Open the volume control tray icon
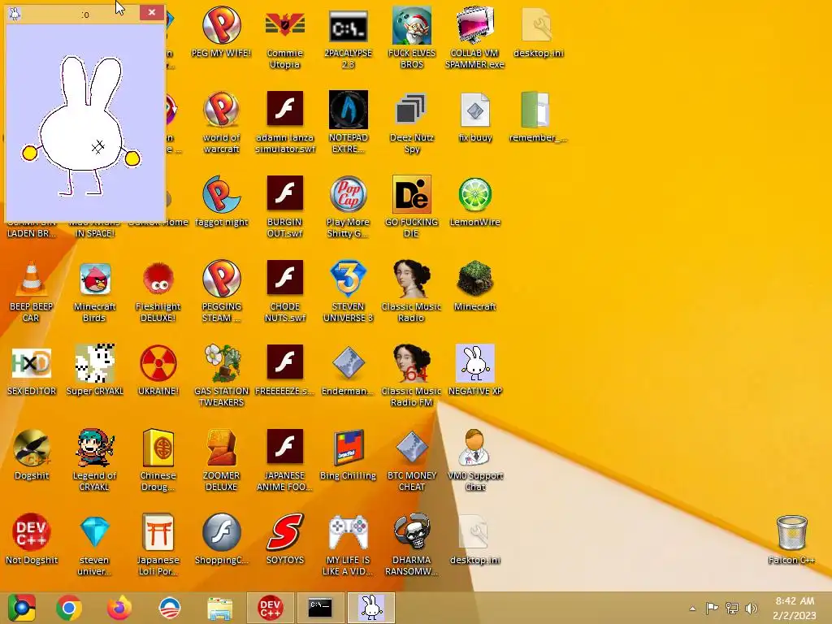 click(752, 609)
